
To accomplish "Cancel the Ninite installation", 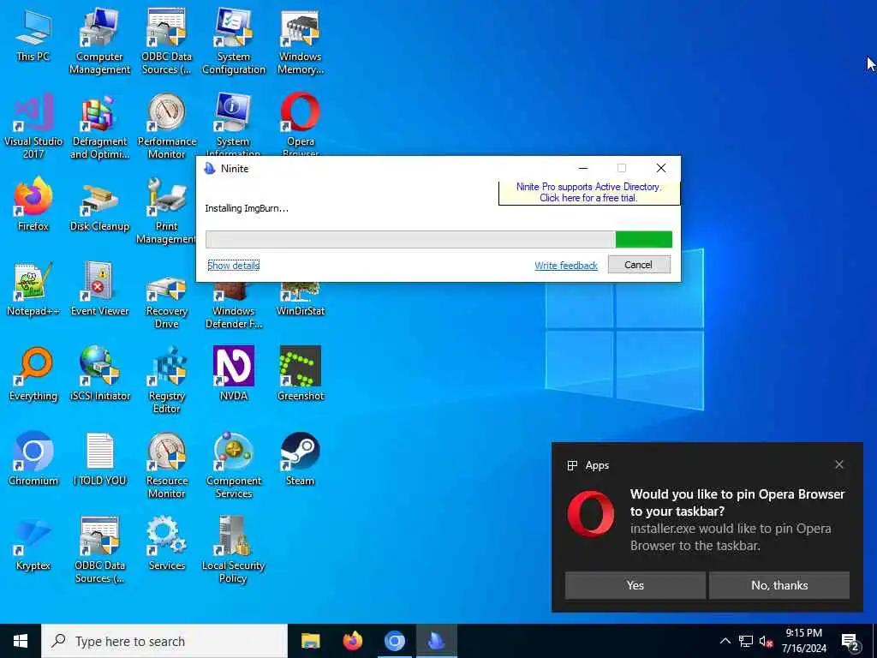I will 639,265.
